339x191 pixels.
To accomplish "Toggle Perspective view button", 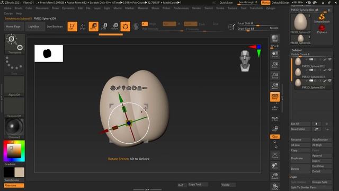I will pos(275,97).
